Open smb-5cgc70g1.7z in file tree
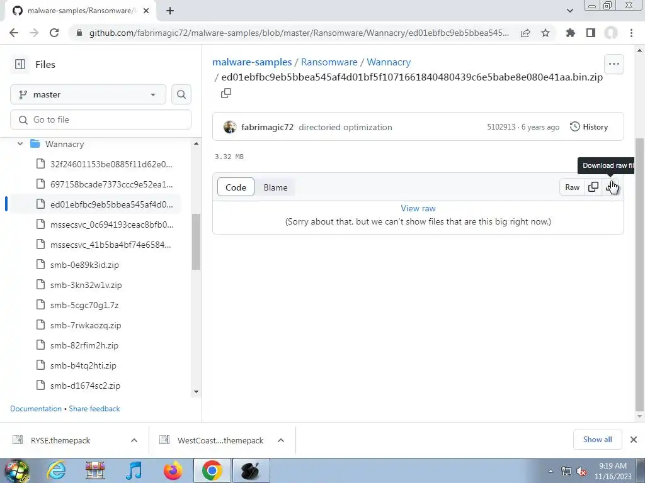 pyautogui.click(x=84, y=305)
